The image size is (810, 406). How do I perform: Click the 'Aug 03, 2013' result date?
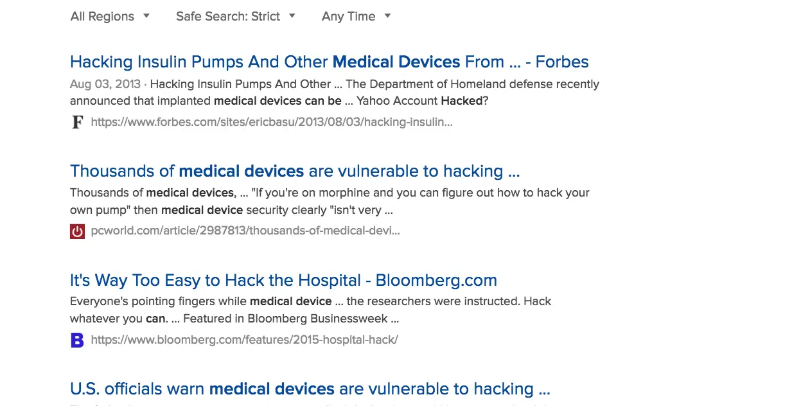(105, 84)
